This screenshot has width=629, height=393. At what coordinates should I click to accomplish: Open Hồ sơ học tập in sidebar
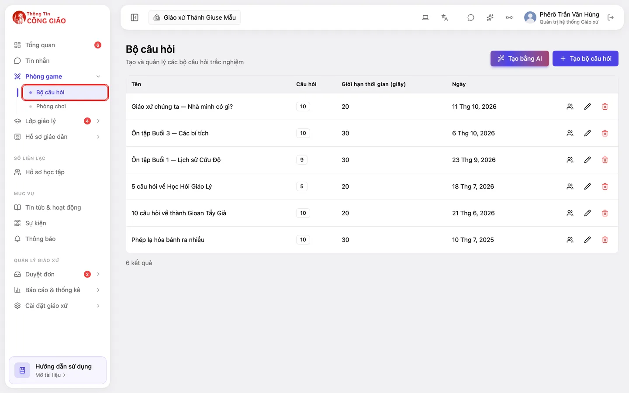(x=58, y=172)
